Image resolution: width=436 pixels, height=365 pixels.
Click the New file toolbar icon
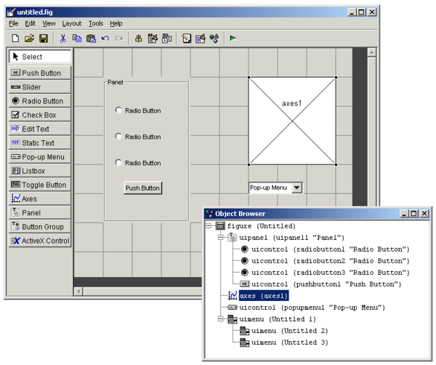tap(15, 38)
